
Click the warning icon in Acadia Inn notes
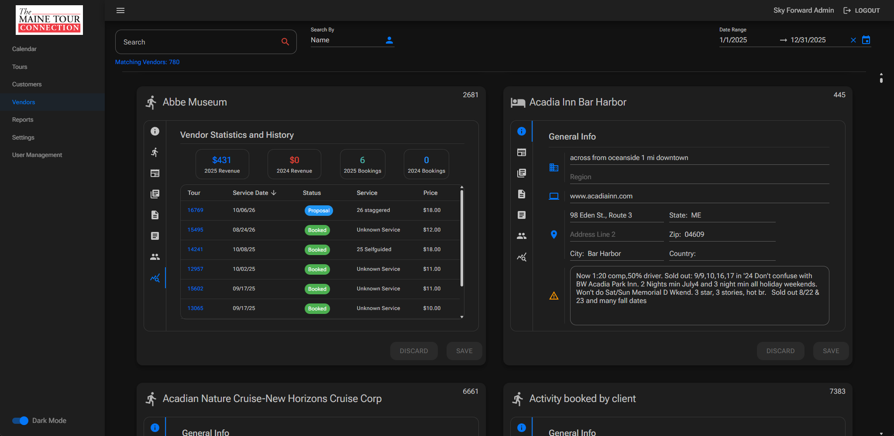554,296
